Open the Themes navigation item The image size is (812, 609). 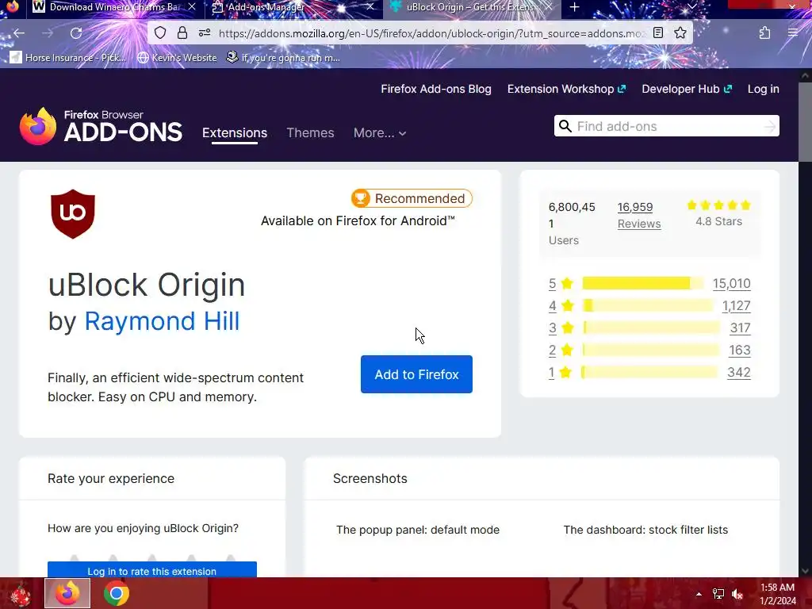click(310, 133)
